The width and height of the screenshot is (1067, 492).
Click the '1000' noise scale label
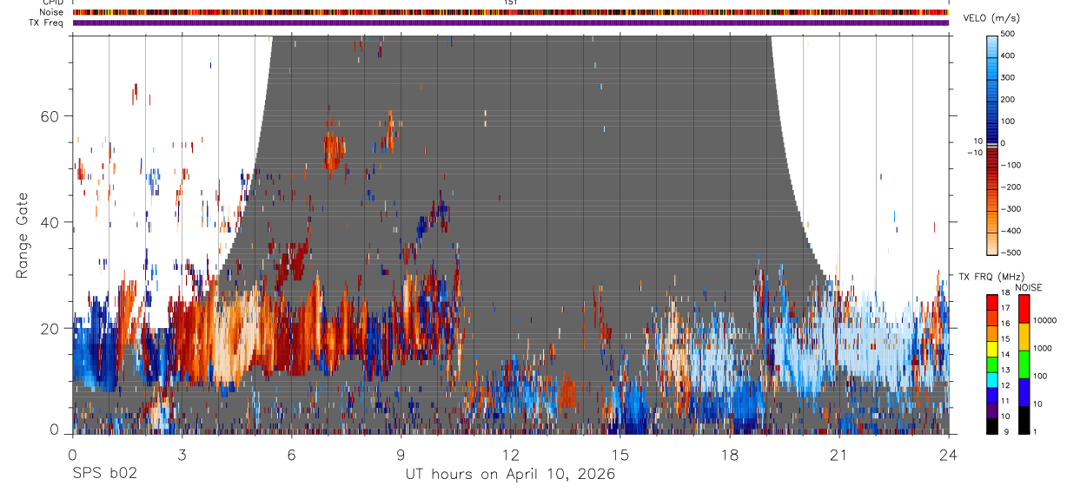click(x=1043, y=349)
